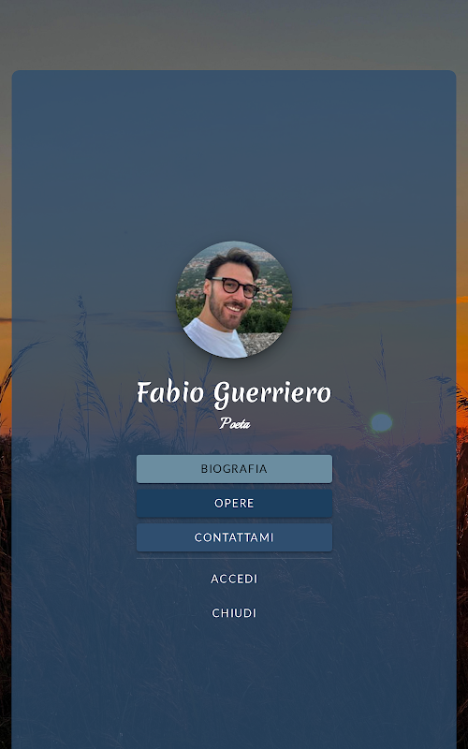Click the highlighted light-blue BIOGRAFIA button
468x749 pixels.
click(x=234, y=469)
